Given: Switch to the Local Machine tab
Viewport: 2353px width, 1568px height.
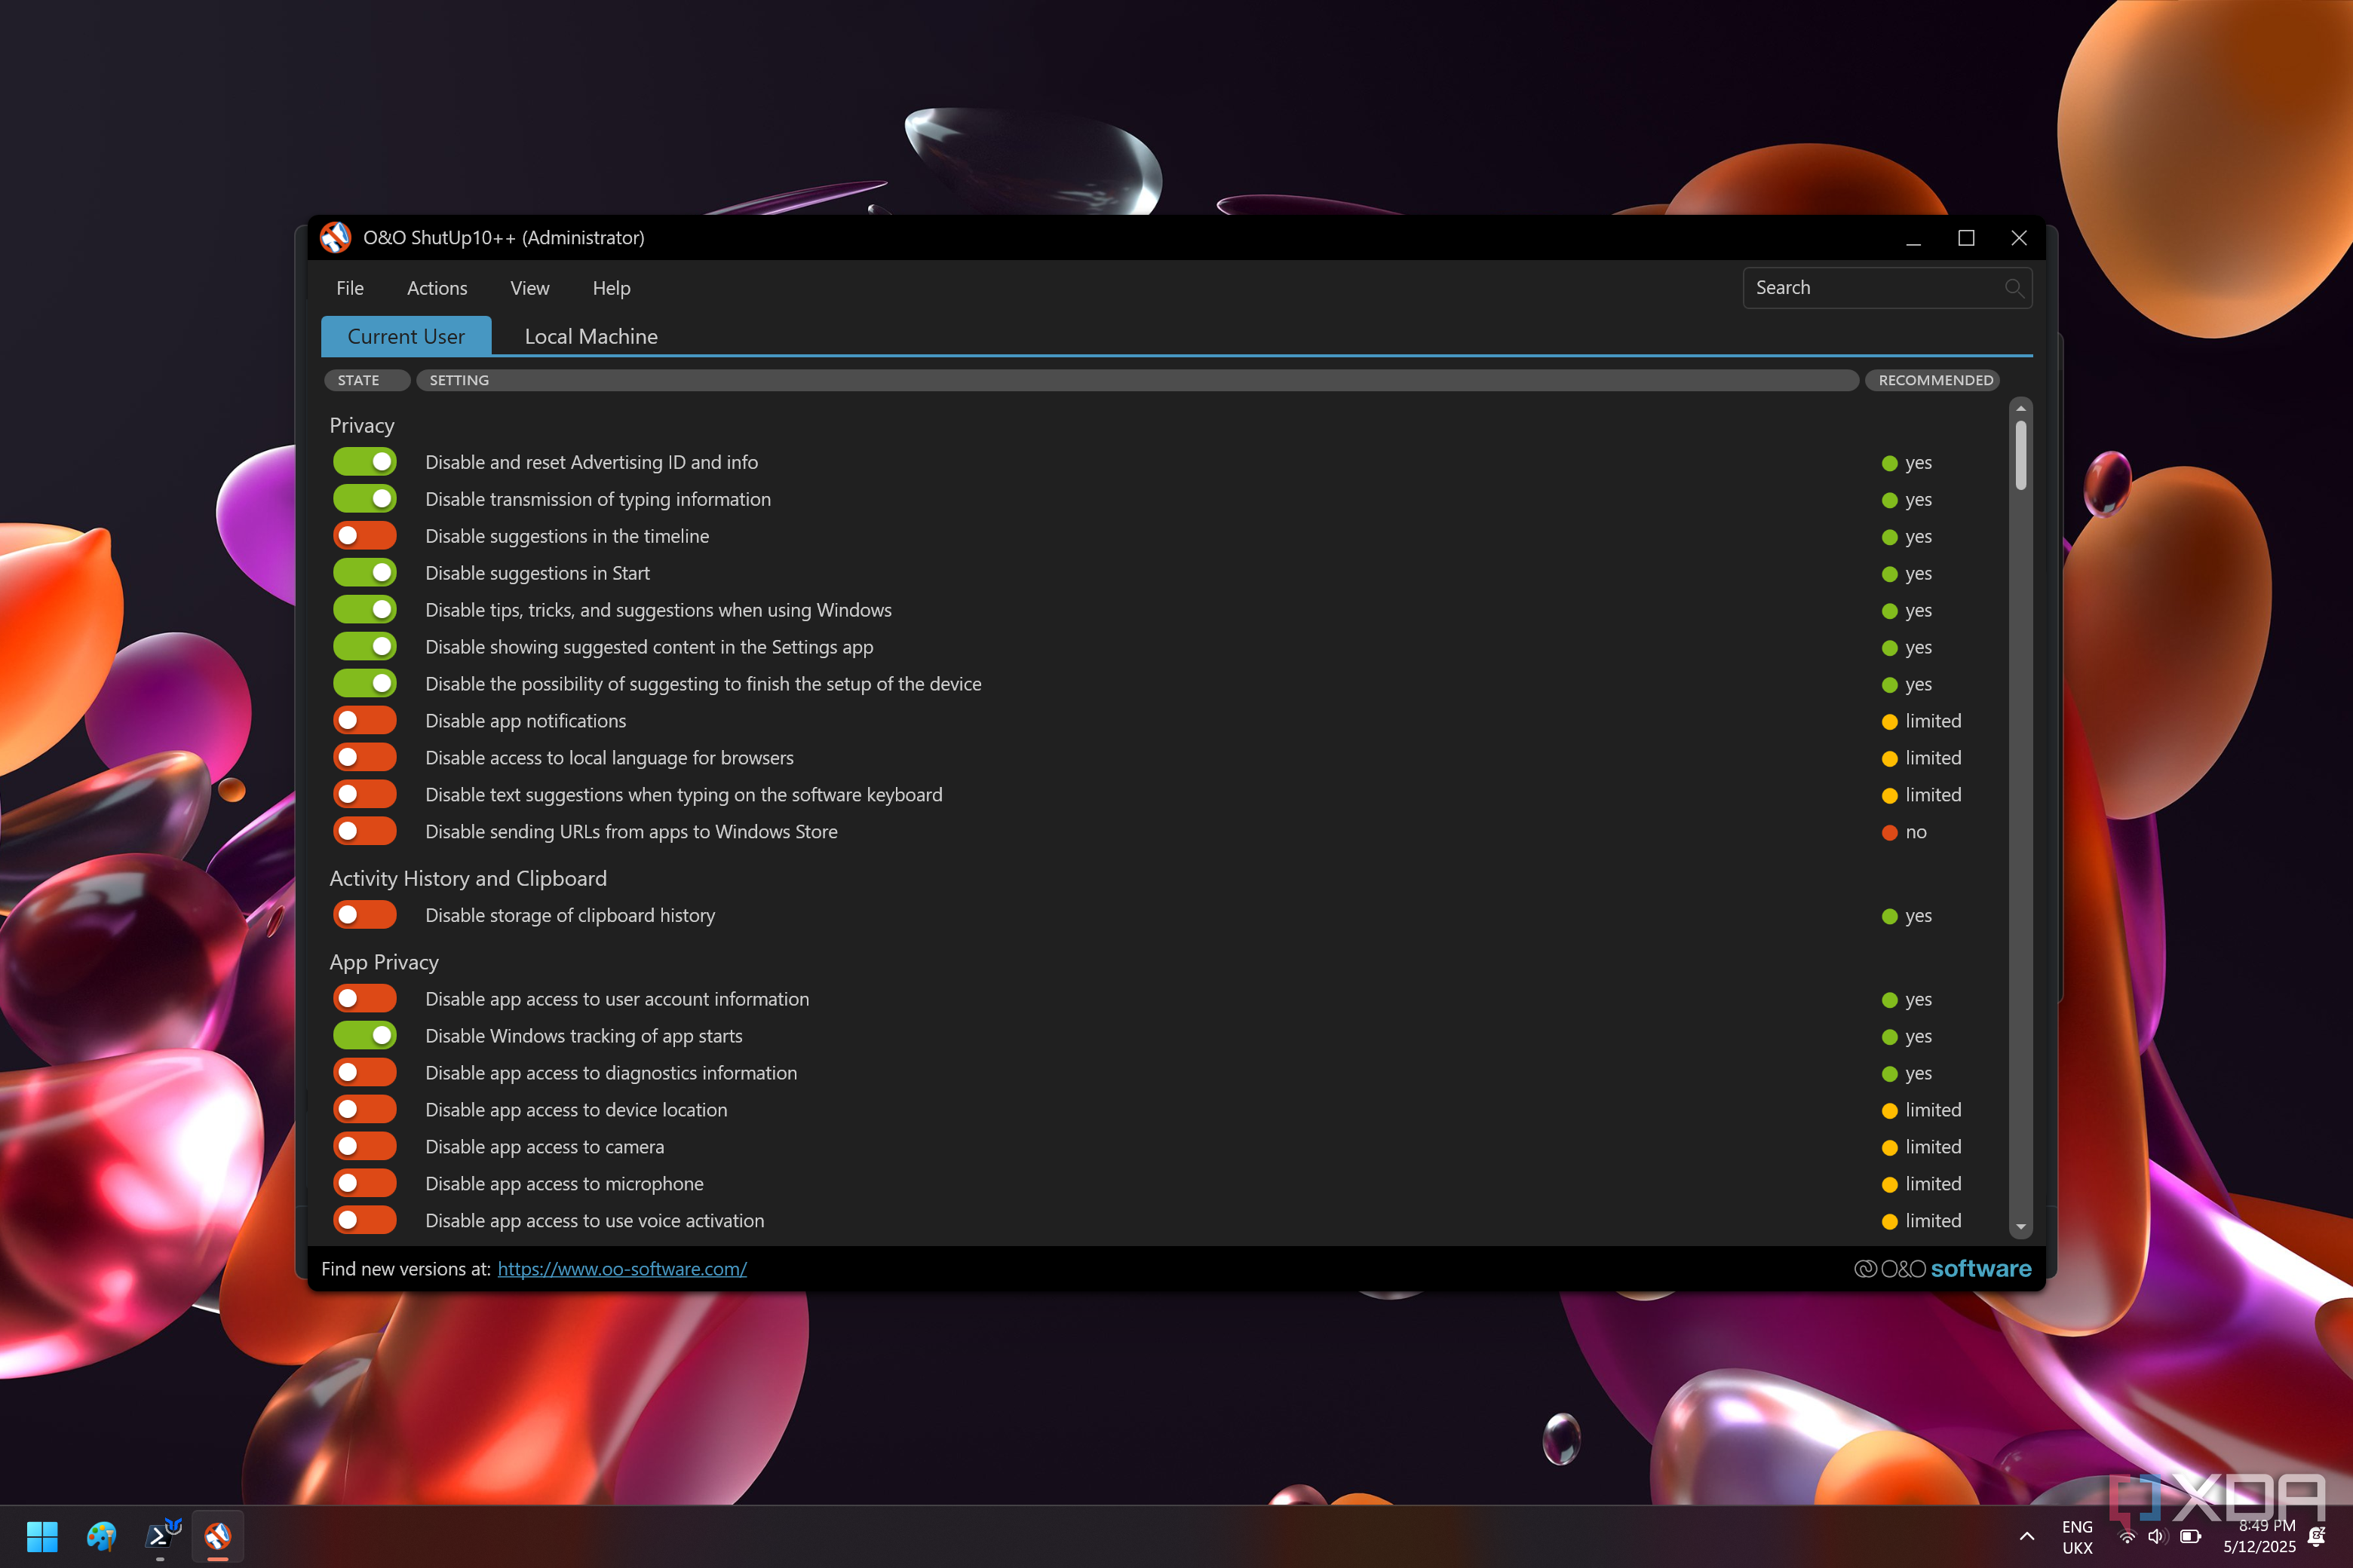Looking at the screenshot, I should pos(591,336).
